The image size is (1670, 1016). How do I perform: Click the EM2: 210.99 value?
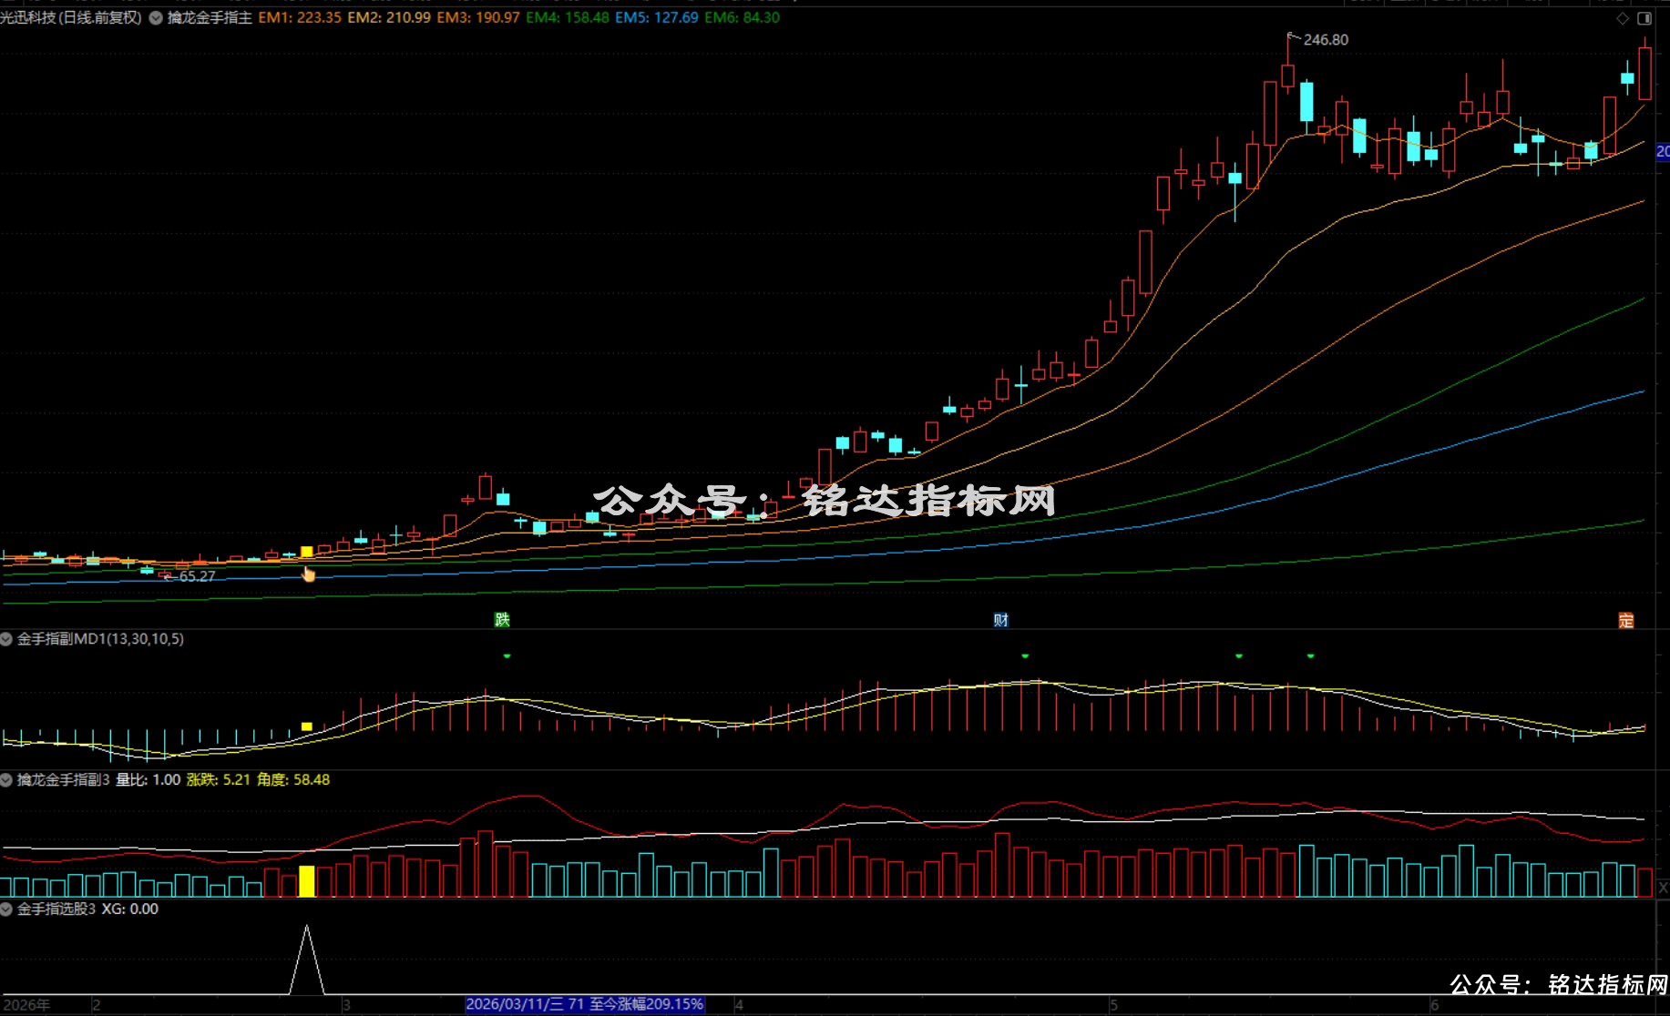tap(389, 17)
